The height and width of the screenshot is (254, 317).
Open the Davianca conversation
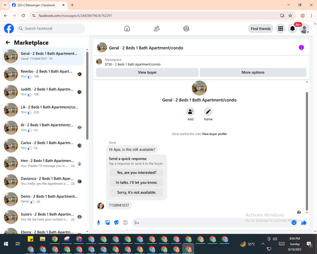(42, 181)
